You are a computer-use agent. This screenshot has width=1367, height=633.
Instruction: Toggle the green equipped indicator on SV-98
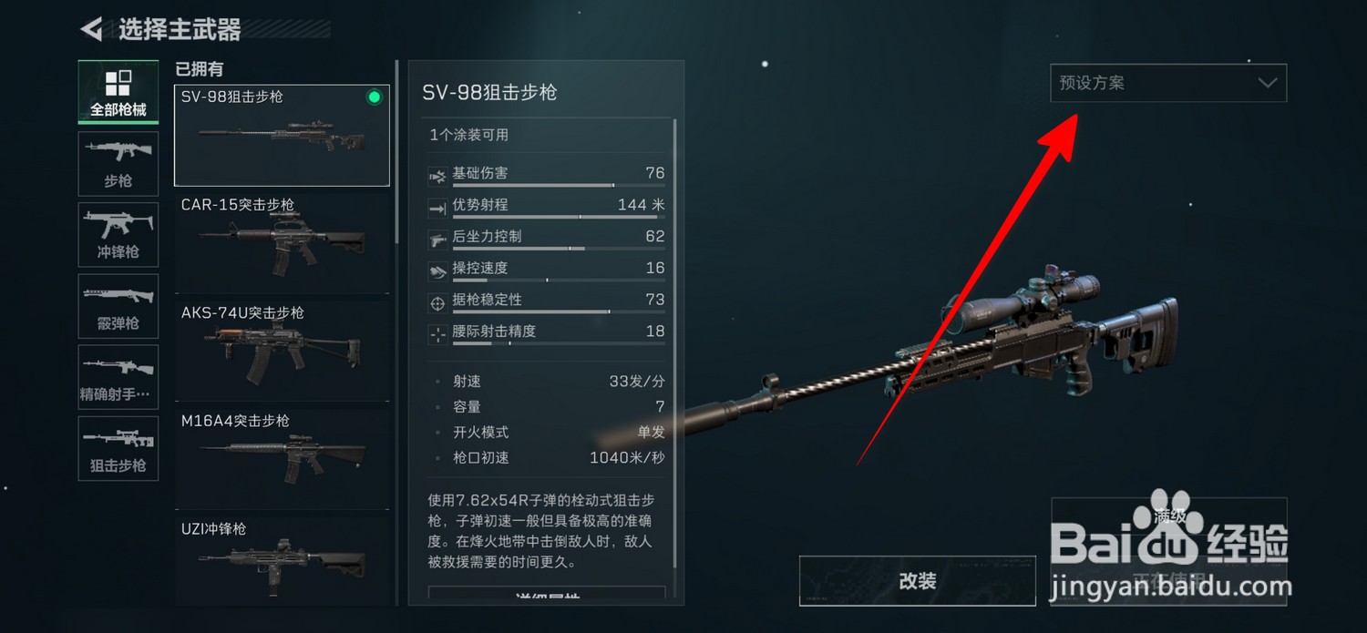tap(374, 97)
